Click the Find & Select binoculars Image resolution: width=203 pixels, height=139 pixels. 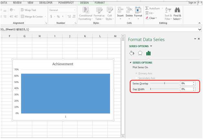(177, 10)
